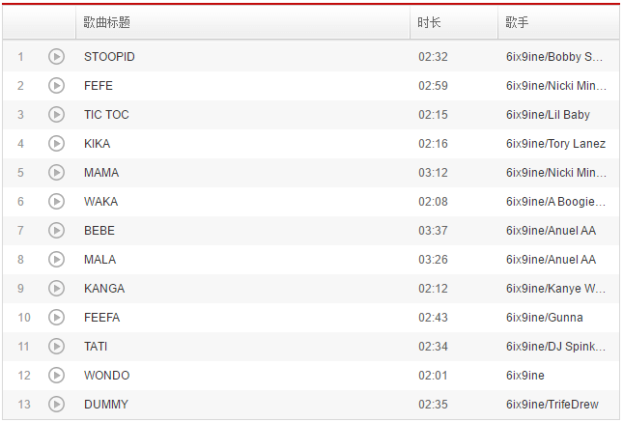
Task: Play the song DUMMY
Action: pyautogui.click(x=56, y=405)
